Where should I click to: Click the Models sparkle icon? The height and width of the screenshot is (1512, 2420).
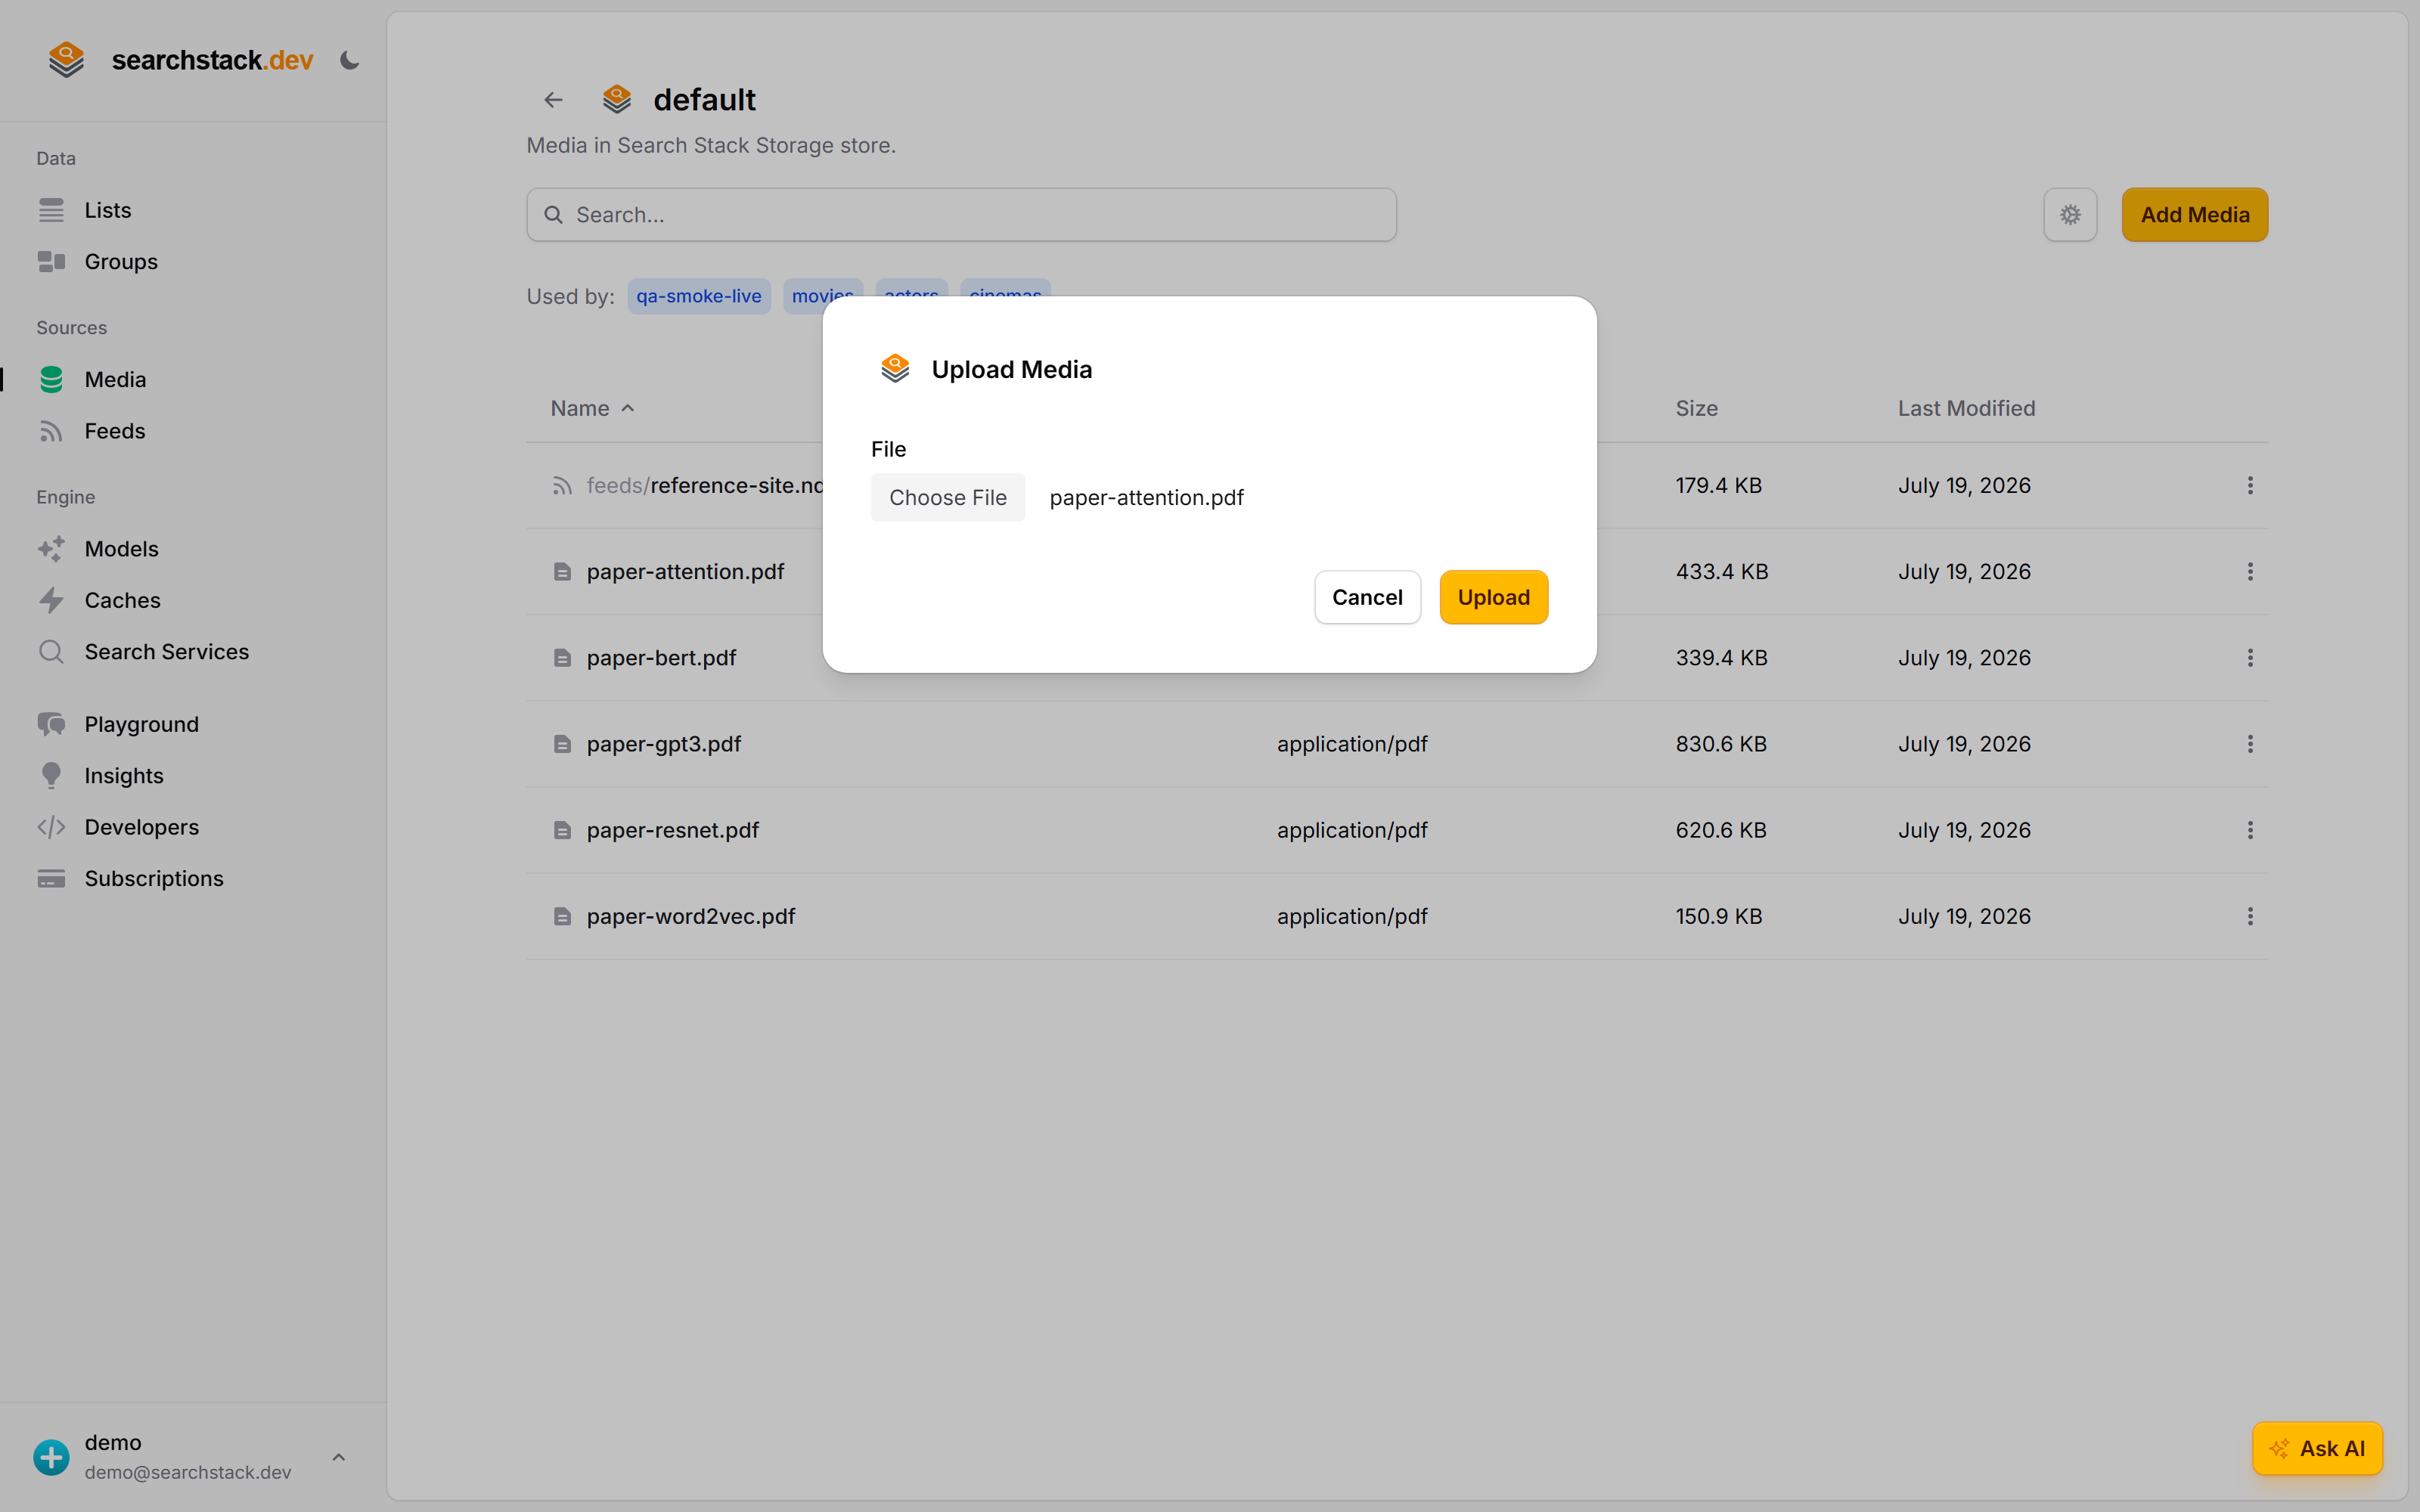[x=51, y=549]
